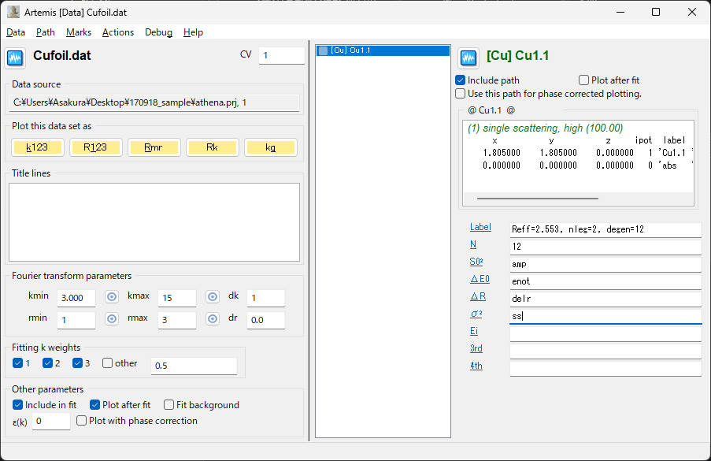Click the ΔE0 parameter link
The height and width of the screenshot is (461, 711).
(480, 279)
